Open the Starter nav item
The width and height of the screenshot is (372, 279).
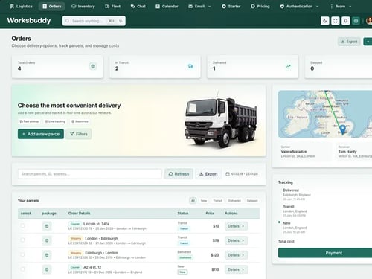[231, 7]
